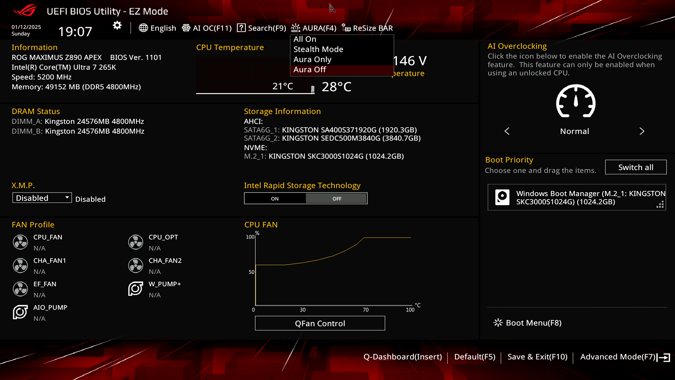Click BIOS Ver. 1101 text
Screen dimensions: 675x380
tap(136, 57)
